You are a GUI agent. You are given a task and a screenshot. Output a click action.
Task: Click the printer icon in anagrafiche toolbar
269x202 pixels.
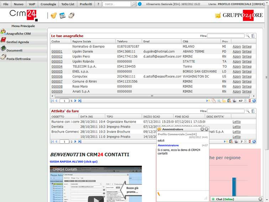(x=234, y=101)
